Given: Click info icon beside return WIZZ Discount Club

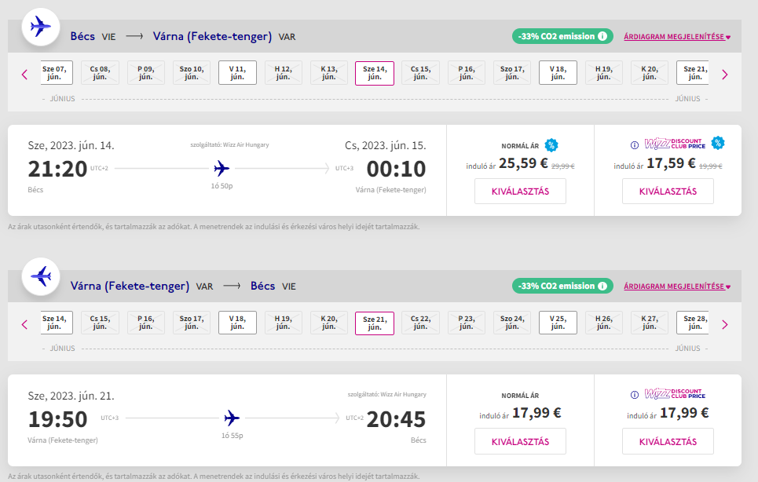Looking at the screenshot, I should click(634, 395).
